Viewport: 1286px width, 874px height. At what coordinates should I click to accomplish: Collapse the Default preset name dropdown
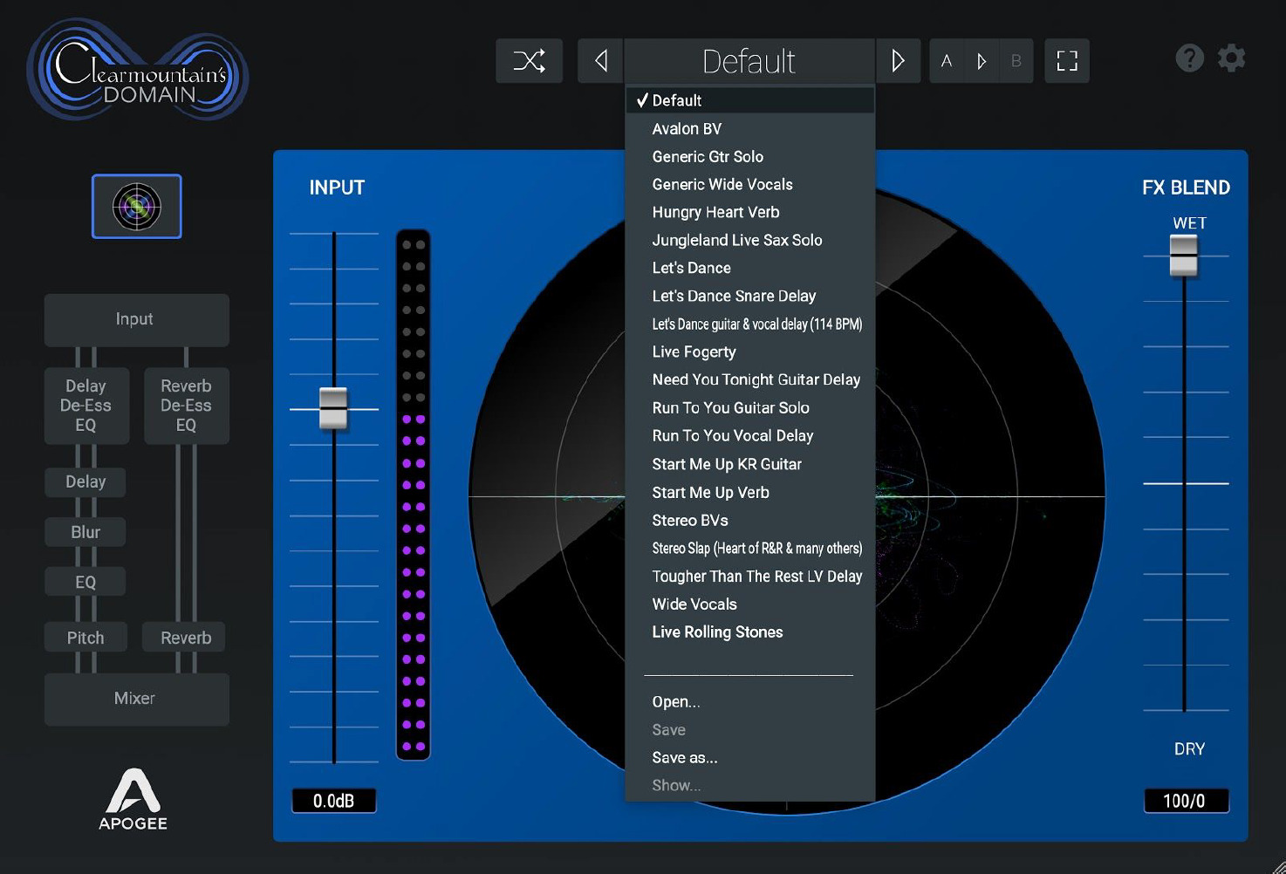click(749, 61)
